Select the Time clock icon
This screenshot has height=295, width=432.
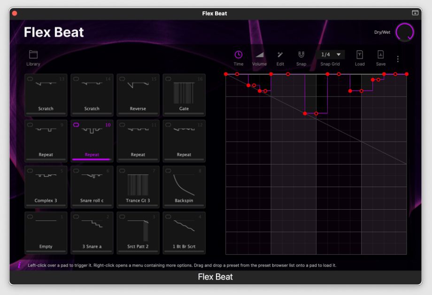click(x=239, y=55)
